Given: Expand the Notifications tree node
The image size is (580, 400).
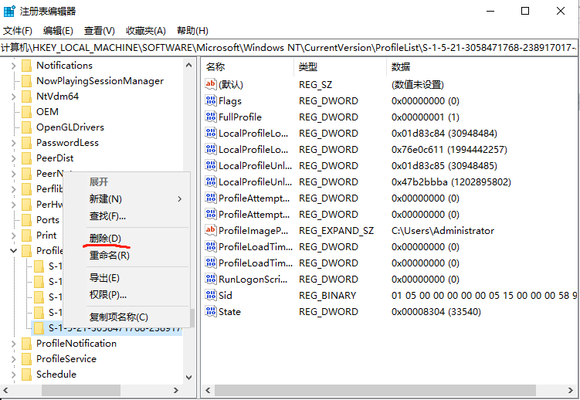Looking at the screenshot, I should [13, 66].
